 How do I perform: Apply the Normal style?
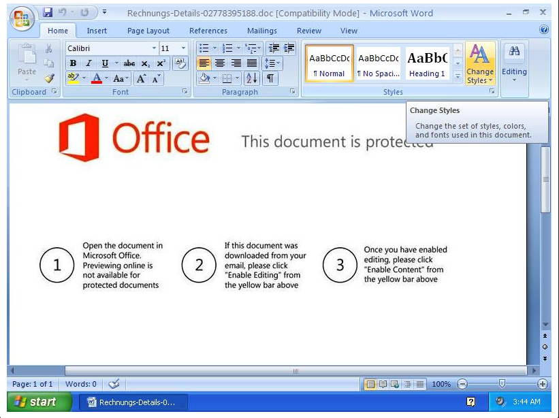[330, 64]
